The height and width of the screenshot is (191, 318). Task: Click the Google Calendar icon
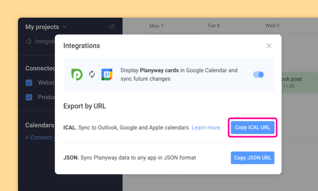(107, 75)
